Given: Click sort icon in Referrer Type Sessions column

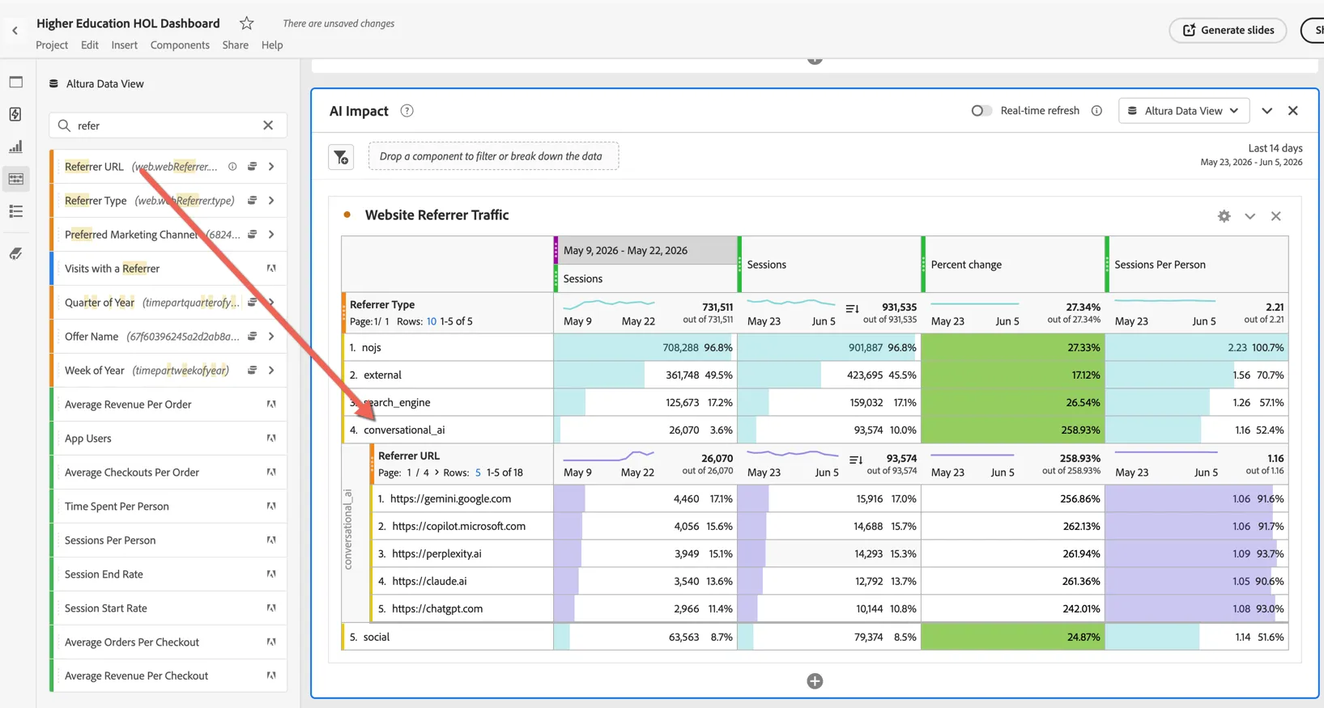Looking at the screenshot, I should (x=852, y=308).
